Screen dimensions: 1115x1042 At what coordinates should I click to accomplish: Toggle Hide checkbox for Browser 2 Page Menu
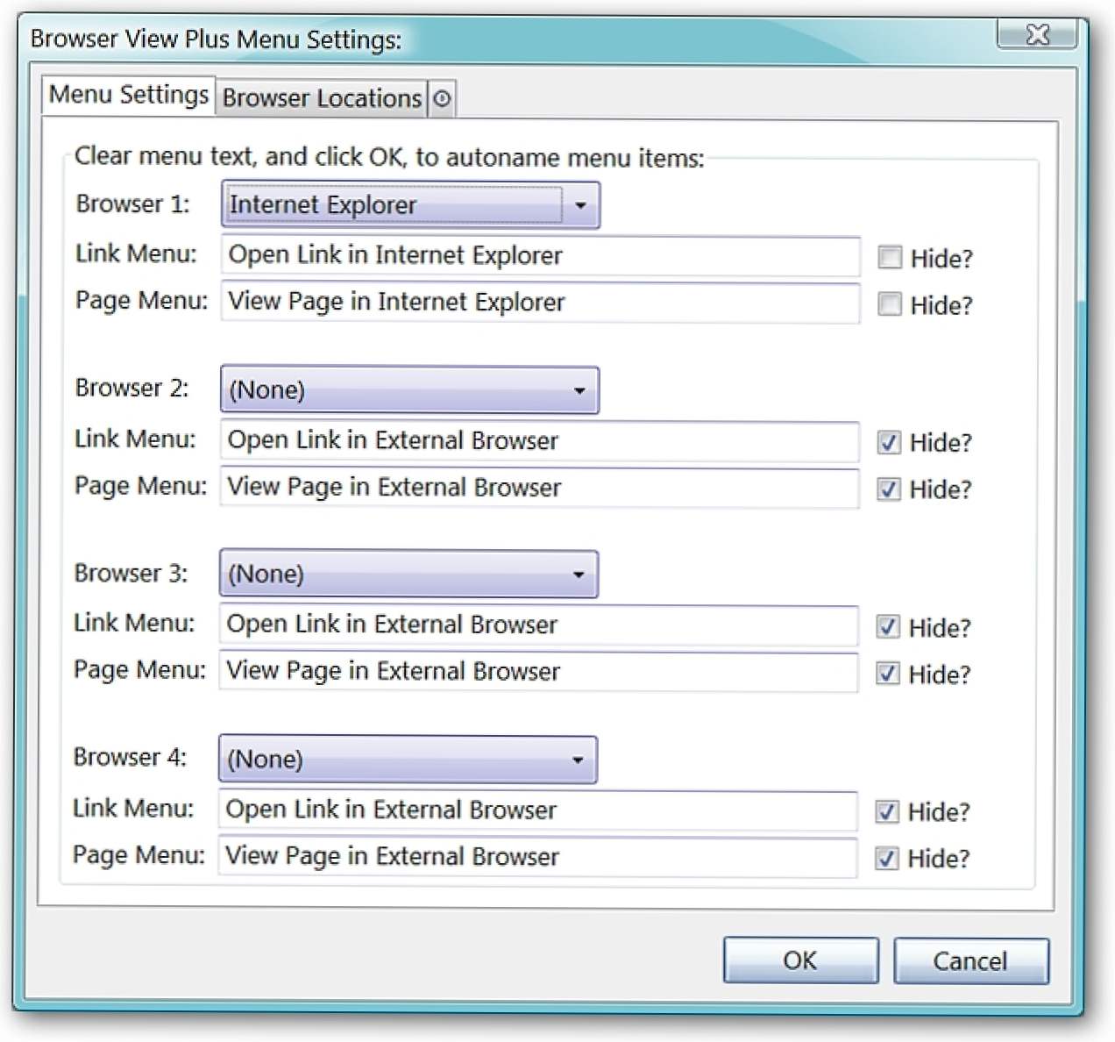click(889, 489)
